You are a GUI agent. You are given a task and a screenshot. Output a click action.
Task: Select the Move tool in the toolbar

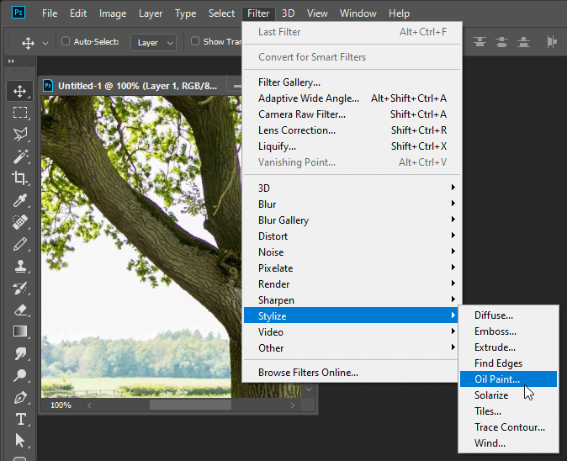coord(20,91)
